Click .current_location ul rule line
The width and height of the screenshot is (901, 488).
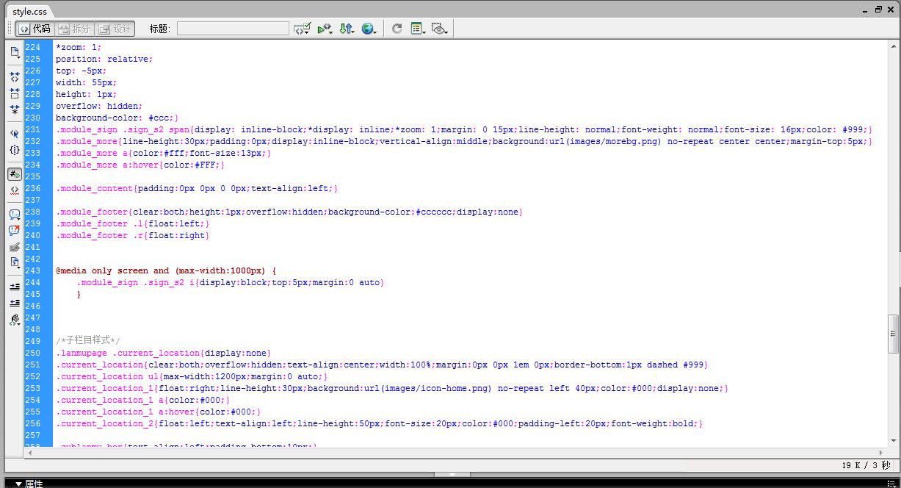pyautogui.click(x=192, y=376)
